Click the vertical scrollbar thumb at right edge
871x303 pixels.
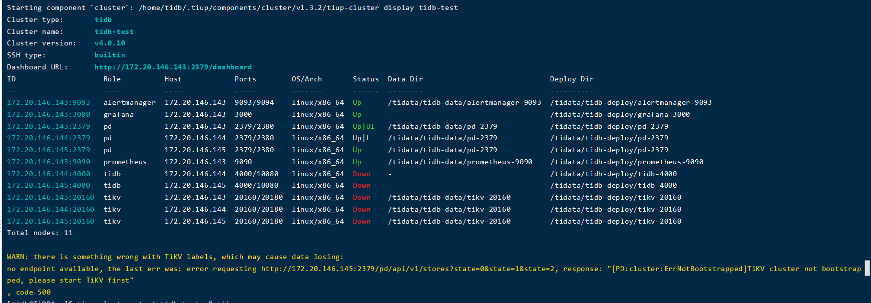click(867, 268)
